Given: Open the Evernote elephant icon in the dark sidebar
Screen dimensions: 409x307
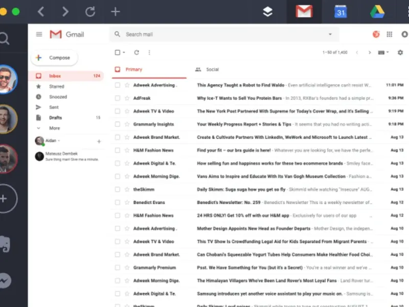Looking at the screenshot, I should coord(5,244).
